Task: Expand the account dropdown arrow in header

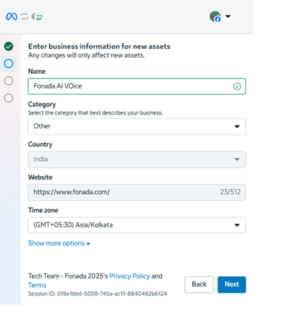Action: click(x=228, y=16)
